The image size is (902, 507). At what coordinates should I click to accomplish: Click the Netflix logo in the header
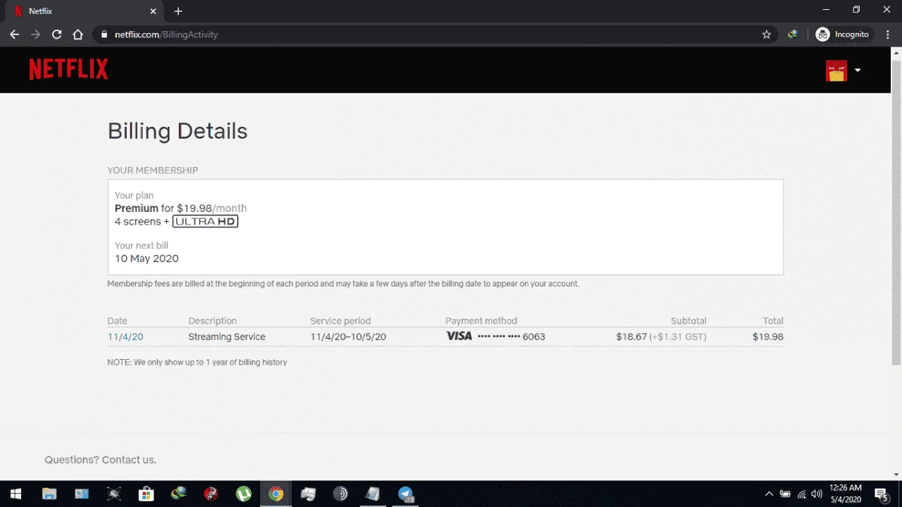[68, 69]
